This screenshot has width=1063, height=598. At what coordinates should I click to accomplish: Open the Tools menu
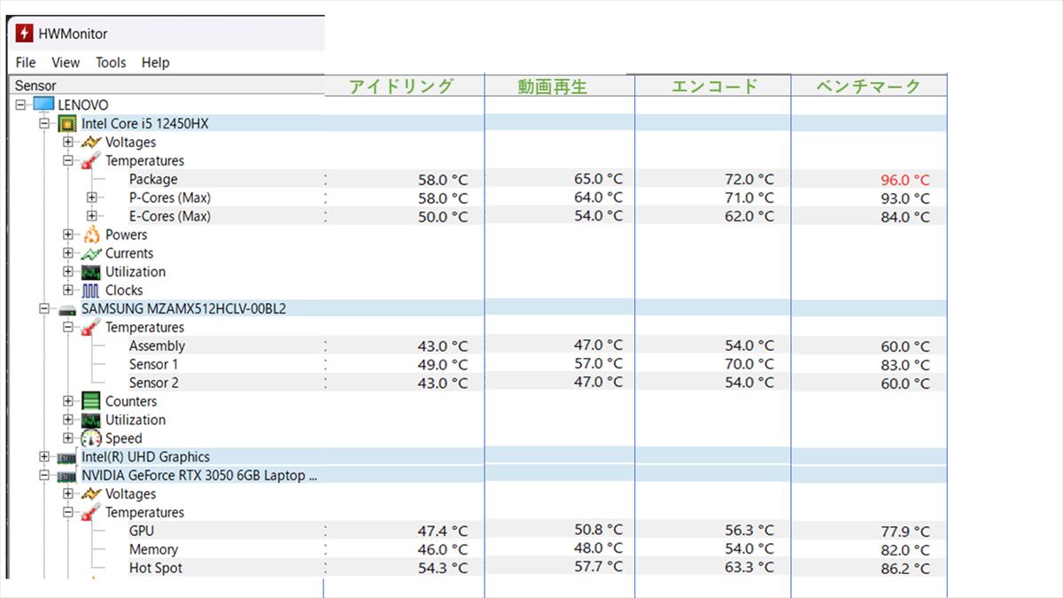(x=111, y=62)
